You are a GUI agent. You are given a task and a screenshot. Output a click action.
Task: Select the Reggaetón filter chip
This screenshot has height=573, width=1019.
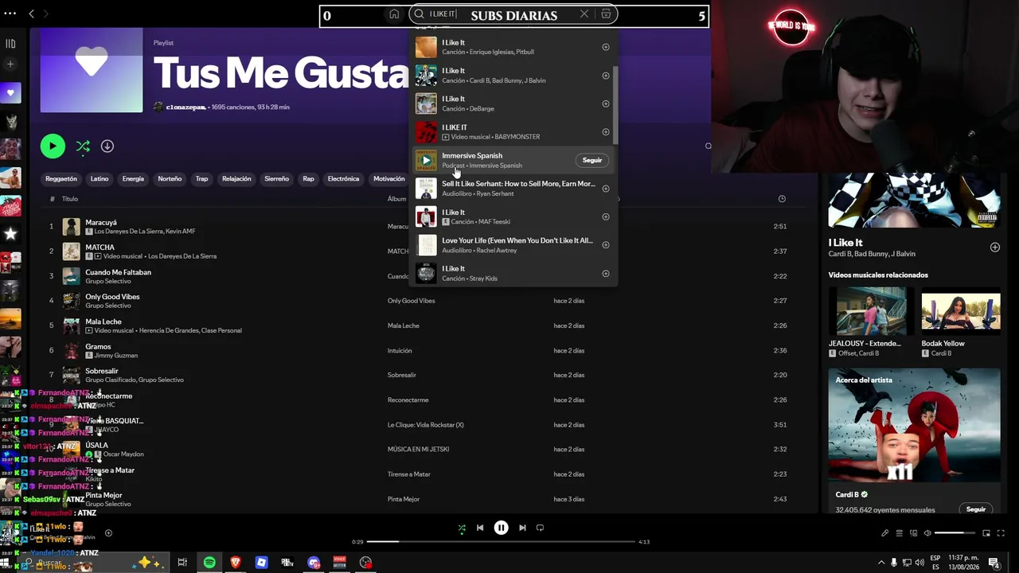point(61,179)
